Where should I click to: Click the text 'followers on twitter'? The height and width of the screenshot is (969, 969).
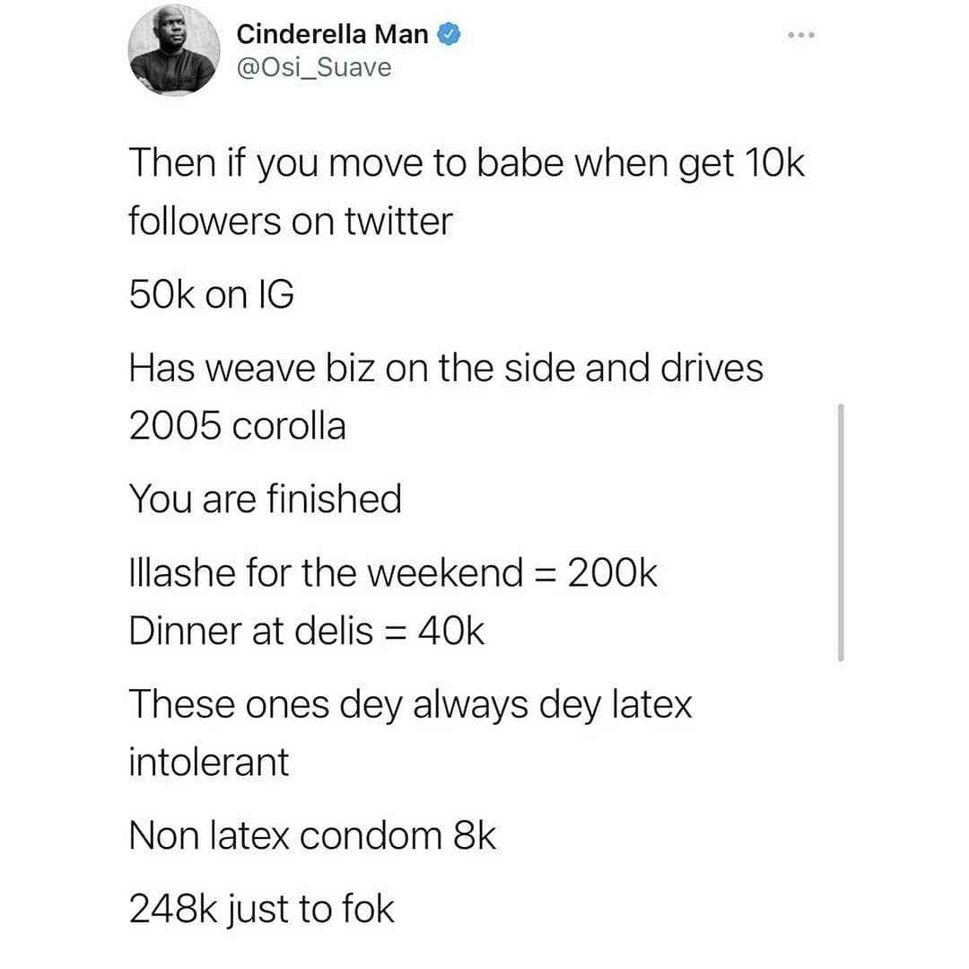pyautogui.click(x=291, y=222)
